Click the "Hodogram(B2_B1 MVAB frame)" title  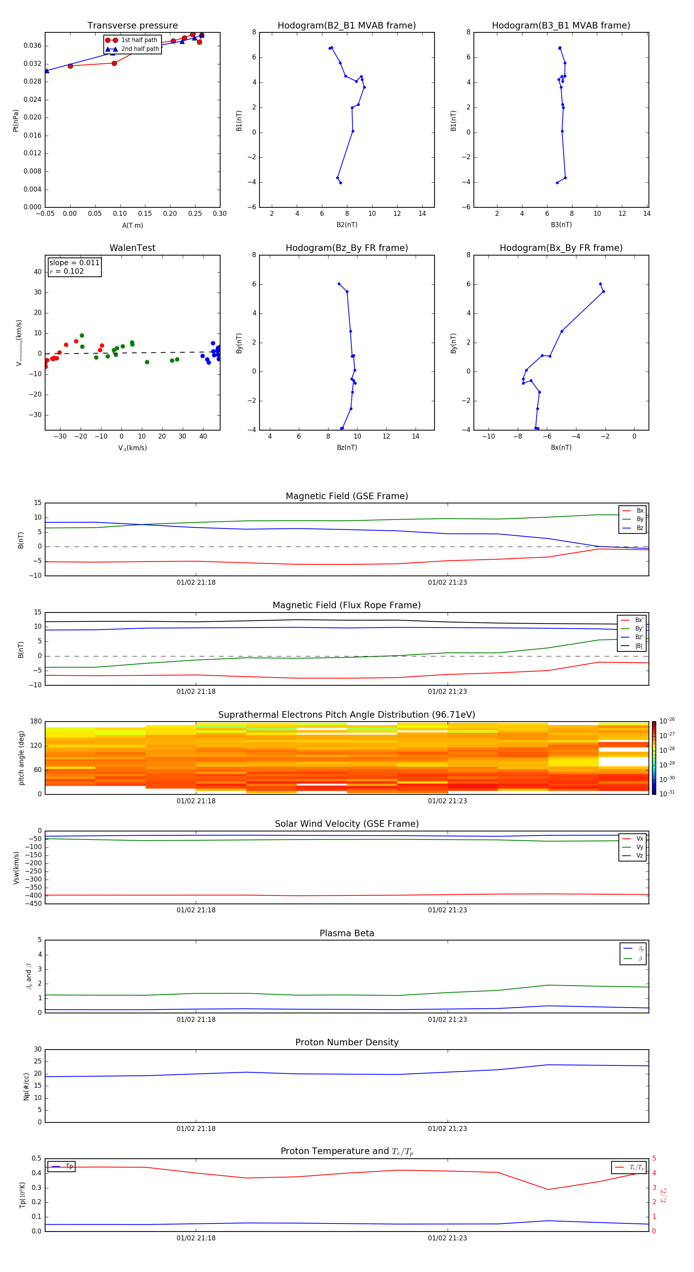(347, 26)
